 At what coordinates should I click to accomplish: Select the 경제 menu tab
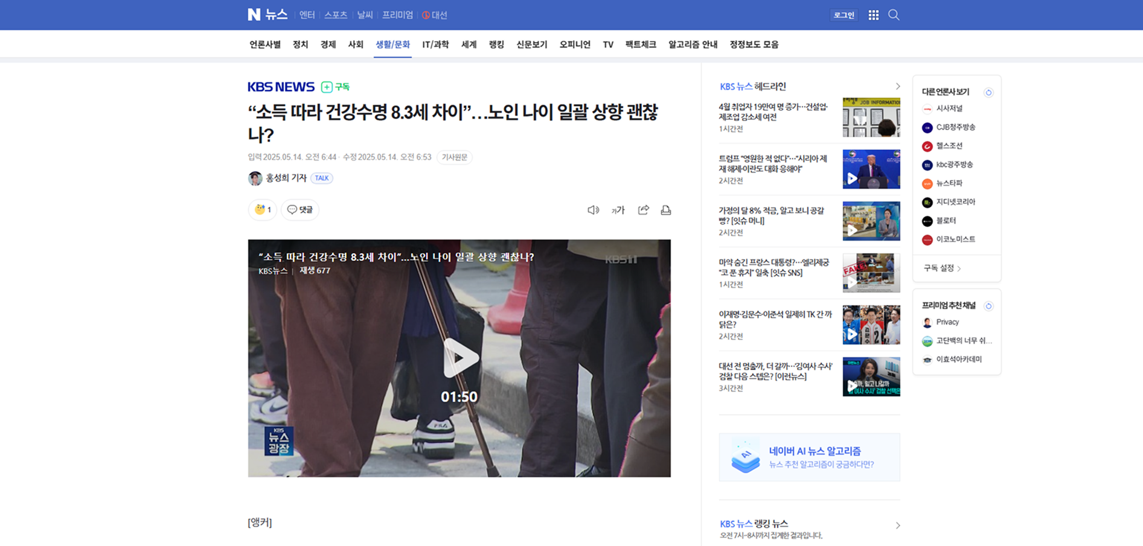pyautogui.click(x=328, y=45)
